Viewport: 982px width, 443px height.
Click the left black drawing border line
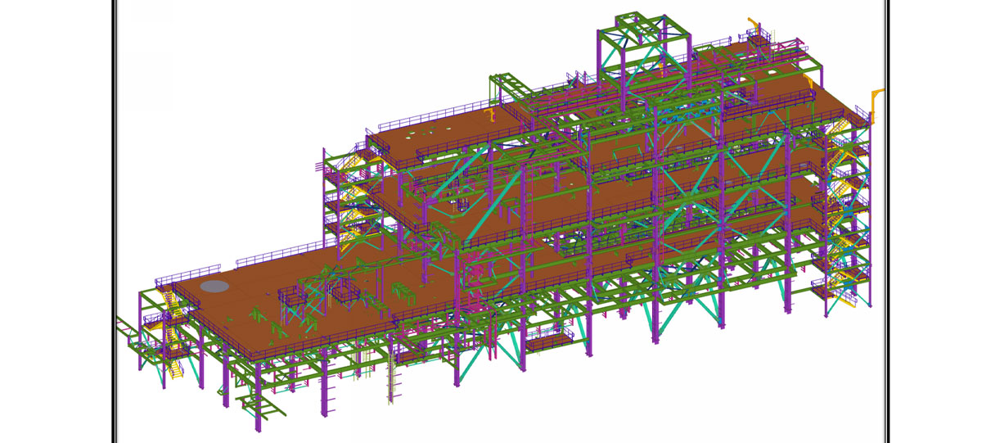tap(113, 221)
